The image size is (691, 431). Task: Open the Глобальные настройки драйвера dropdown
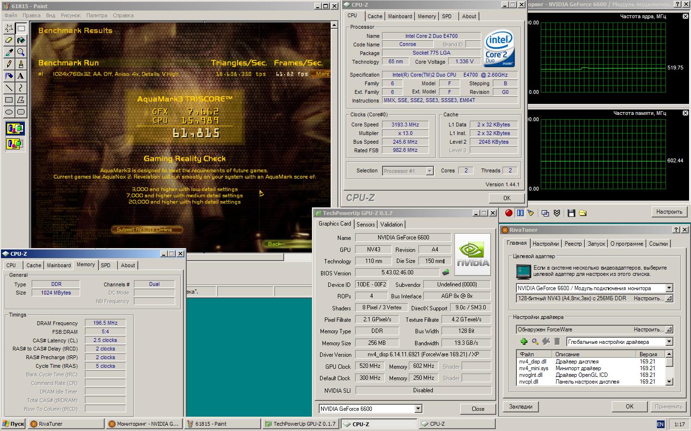tap(669, 342)
